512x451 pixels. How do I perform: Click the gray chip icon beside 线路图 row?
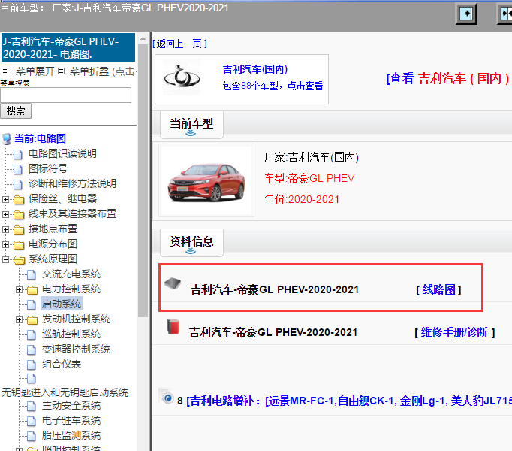(x=173, y=283)
